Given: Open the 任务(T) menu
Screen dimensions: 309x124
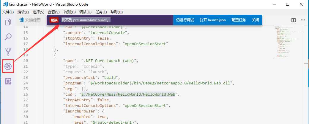Looking at the screenshot, I should click(101, 12).
